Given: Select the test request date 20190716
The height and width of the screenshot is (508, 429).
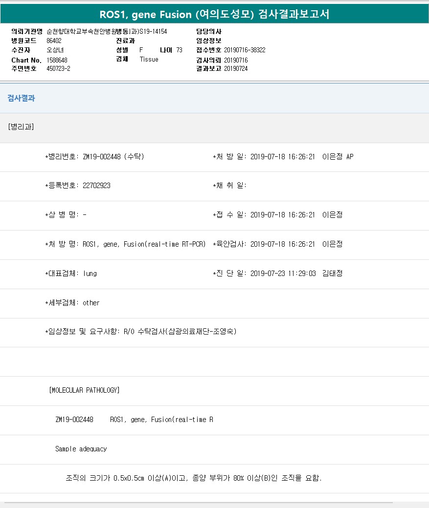Looking at the screenshot, I should tap(236, 60).
